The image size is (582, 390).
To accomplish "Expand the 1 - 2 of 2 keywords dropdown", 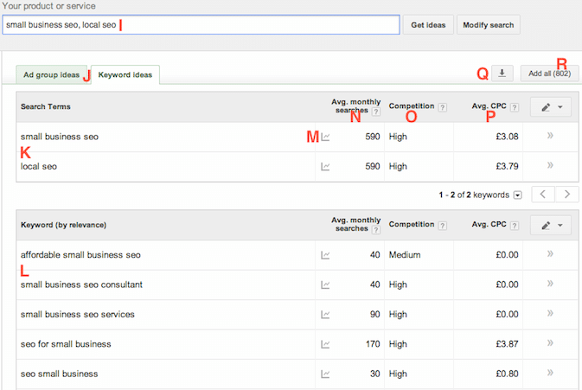I will pyautogui.click(x=518, y=195).
